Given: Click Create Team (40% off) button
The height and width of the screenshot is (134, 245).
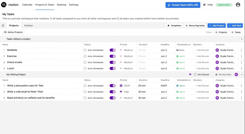Looking at the screenshot, I should coord(183,5).
